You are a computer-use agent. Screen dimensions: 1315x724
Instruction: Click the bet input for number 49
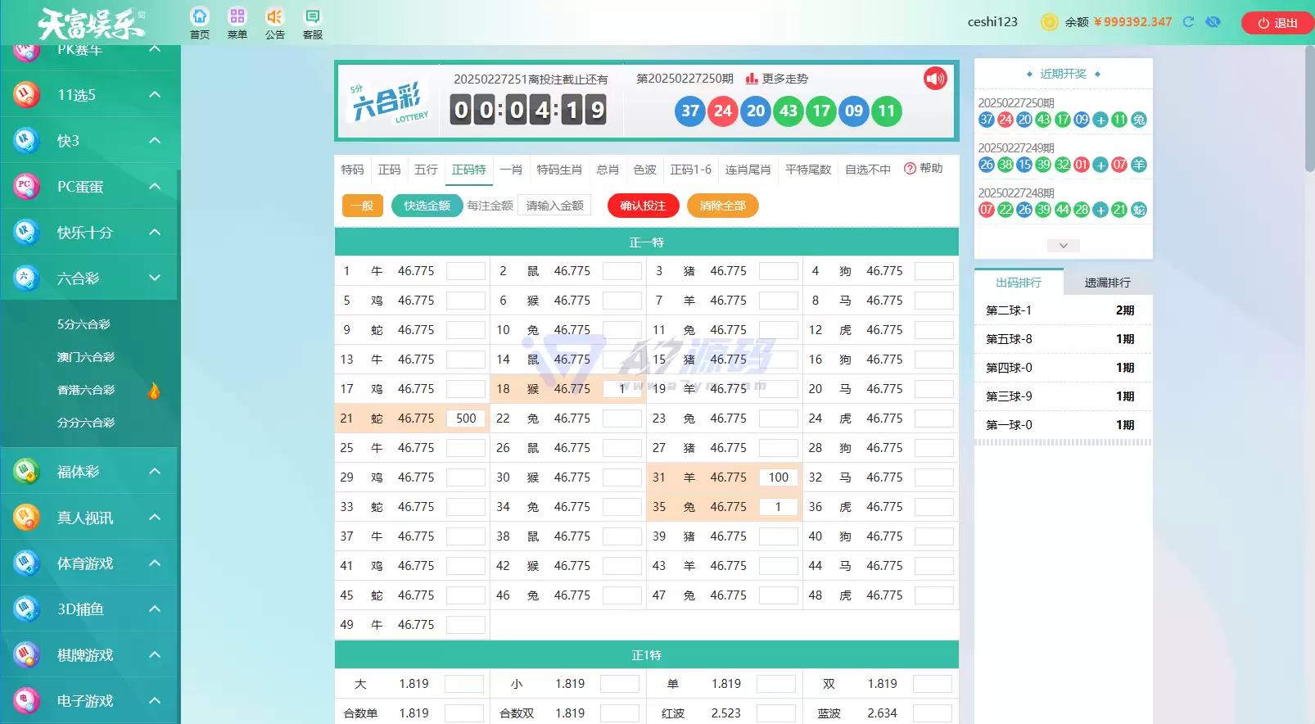[466, 625]
